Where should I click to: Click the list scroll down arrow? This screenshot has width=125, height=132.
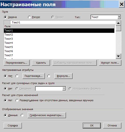118,56
